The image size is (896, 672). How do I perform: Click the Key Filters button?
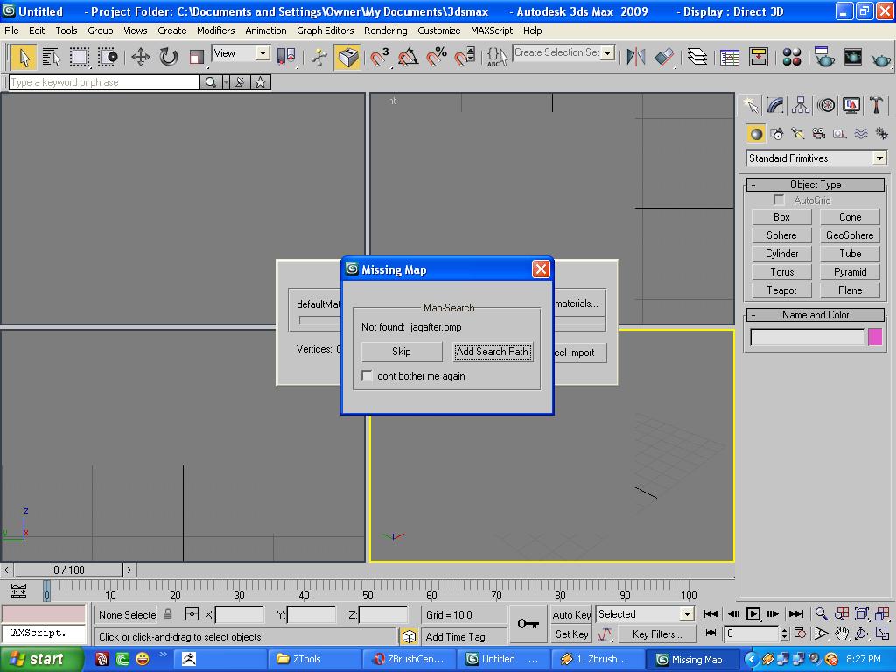click(657, 633)
